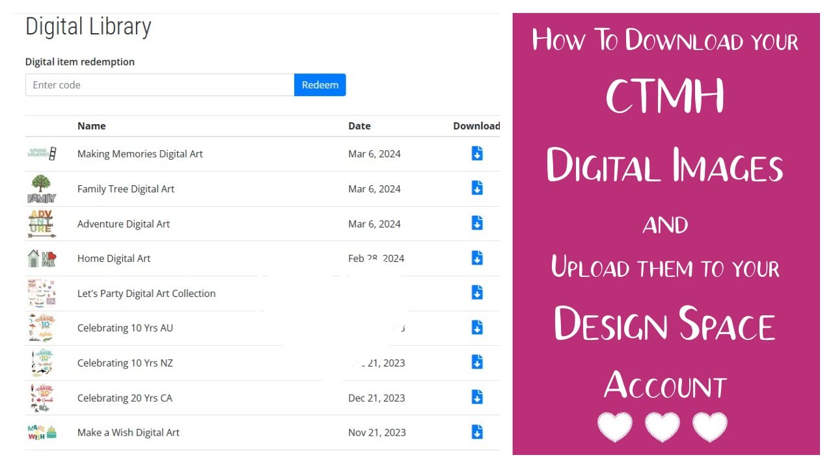Open Let's Party collection thumbnail
Screen dimensions: 833x468
coord(42,293)
